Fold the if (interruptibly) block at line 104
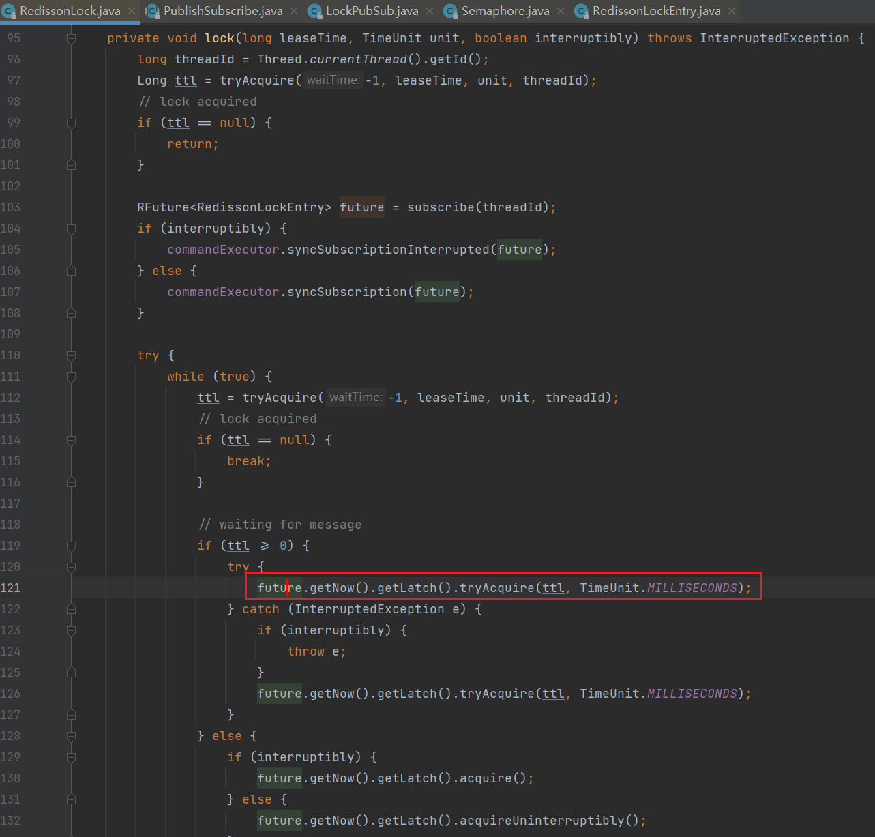Screen dimensions: 875x837 [71, 229]
